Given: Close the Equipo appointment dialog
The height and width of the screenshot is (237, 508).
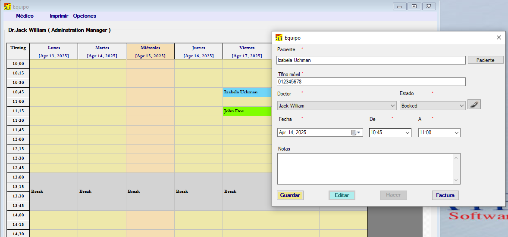Looking at the screenshot, I should coord(499,37).
